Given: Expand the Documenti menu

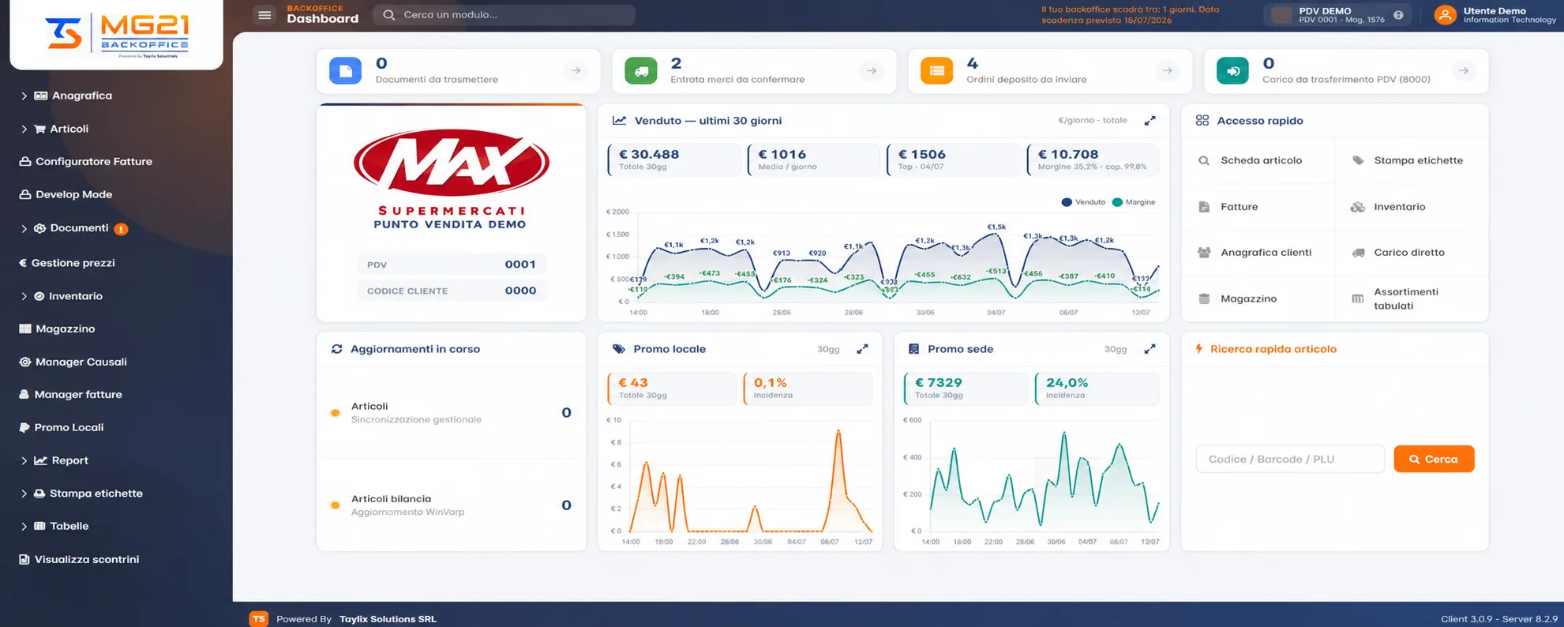Looking at the screenshot, I should [x=66, y=228].
